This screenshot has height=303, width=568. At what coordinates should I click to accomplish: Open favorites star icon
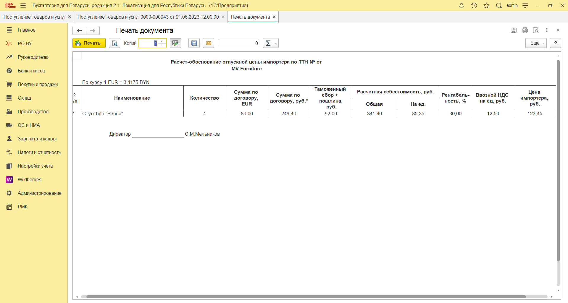[x=486, y=5]
